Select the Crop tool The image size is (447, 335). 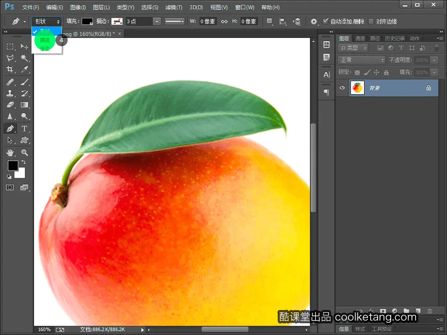click(x=10, y=69)
